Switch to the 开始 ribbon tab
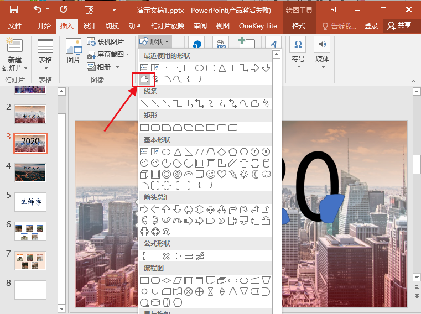This screenshot has height=314, width=421. coord(44,26)
